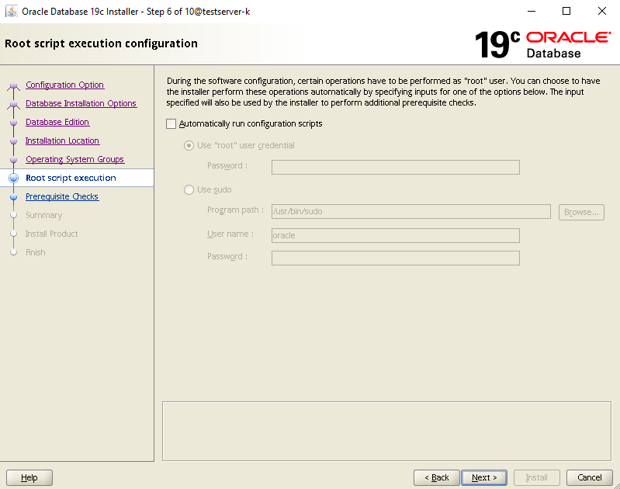Click the Browse... button

pyautogui.click(x=581, y=212)
